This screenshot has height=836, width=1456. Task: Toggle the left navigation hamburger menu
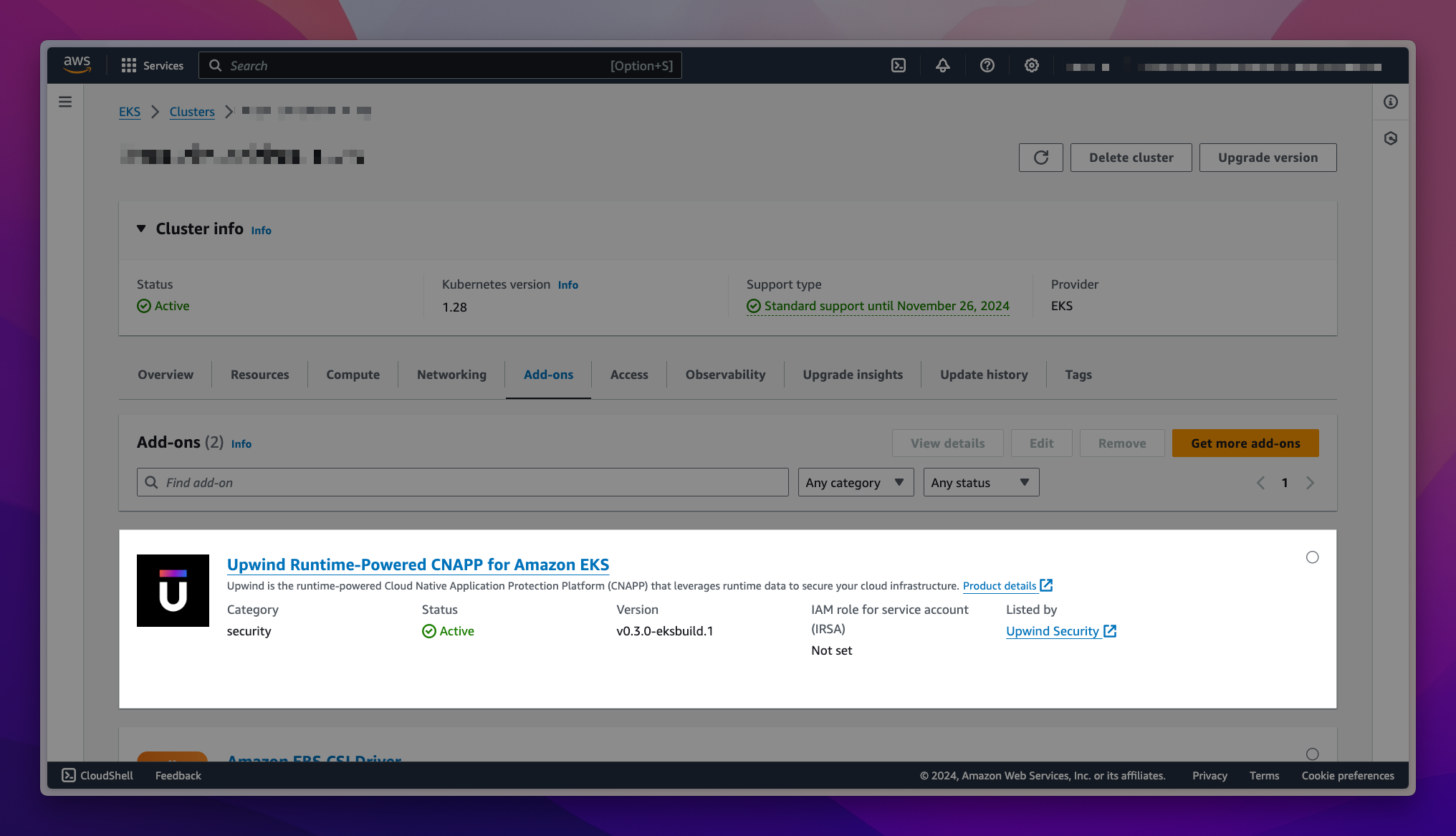click(65, 102)
